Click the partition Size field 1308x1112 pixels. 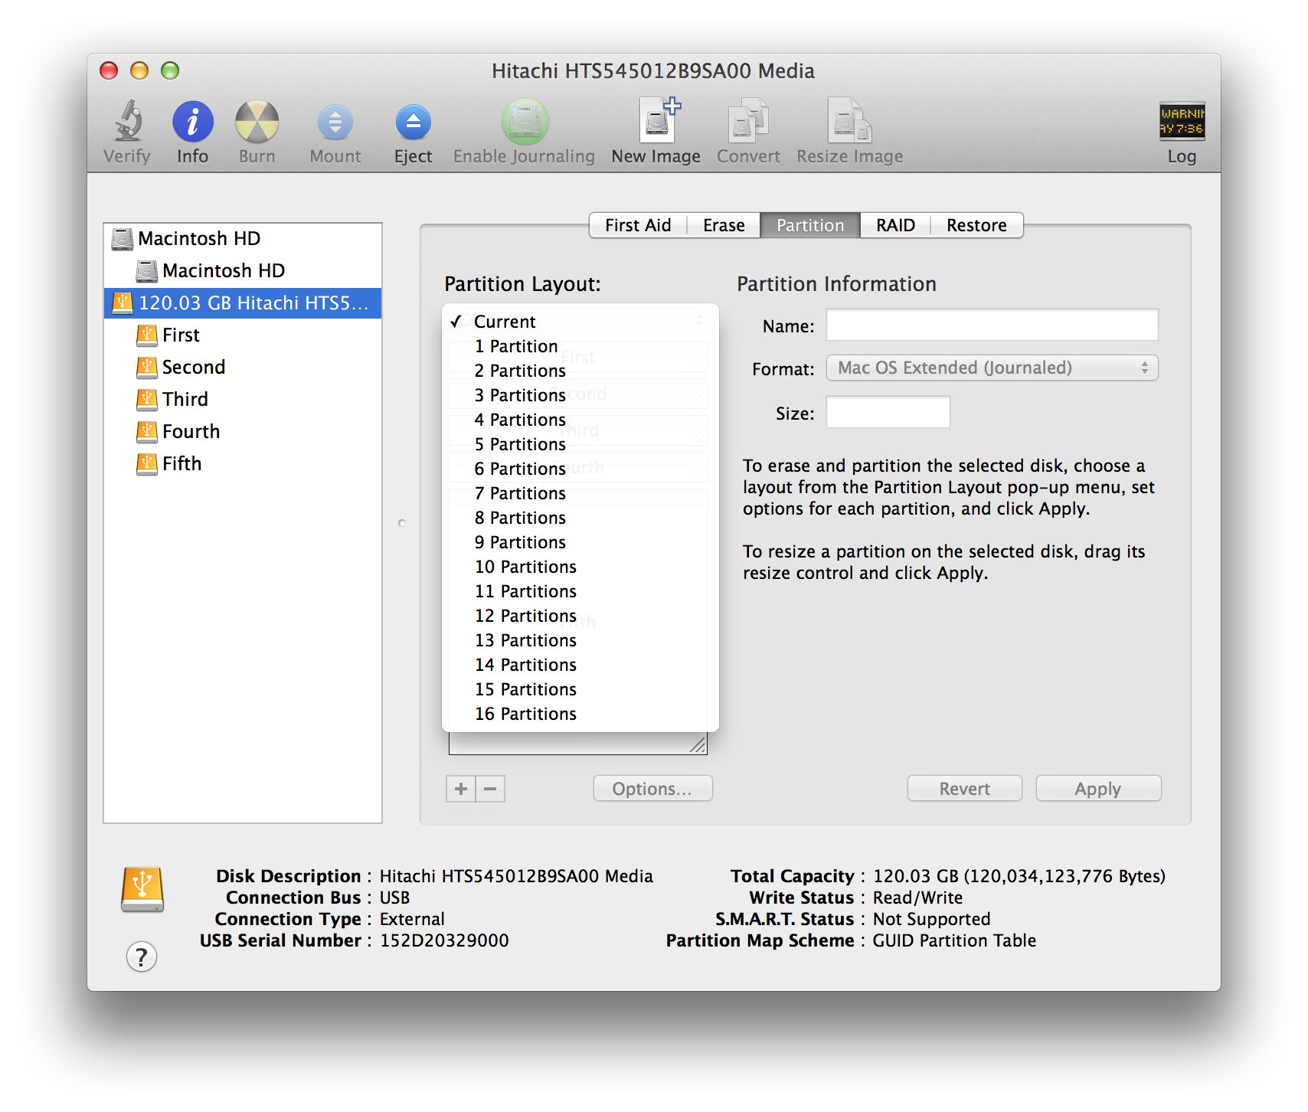(x=888, y=412)
